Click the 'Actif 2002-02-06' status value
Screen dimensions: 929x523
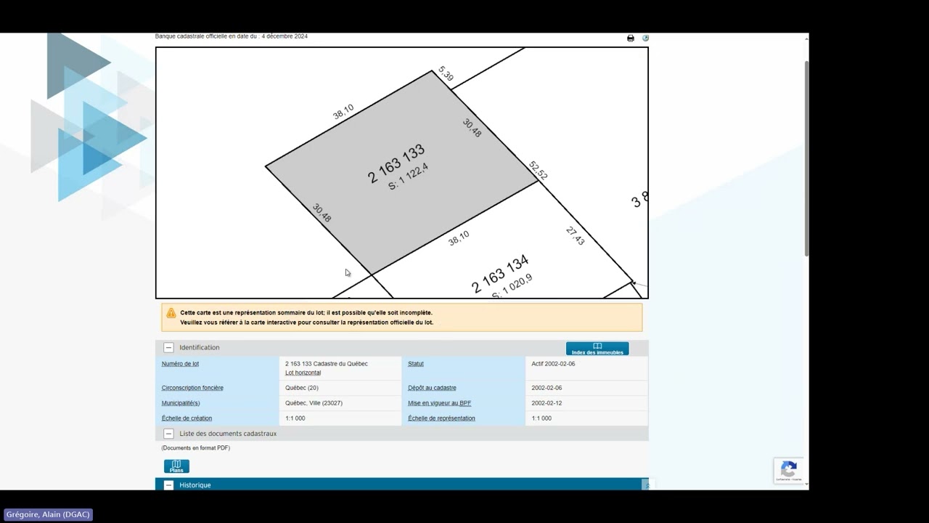(x=553, y=364)
